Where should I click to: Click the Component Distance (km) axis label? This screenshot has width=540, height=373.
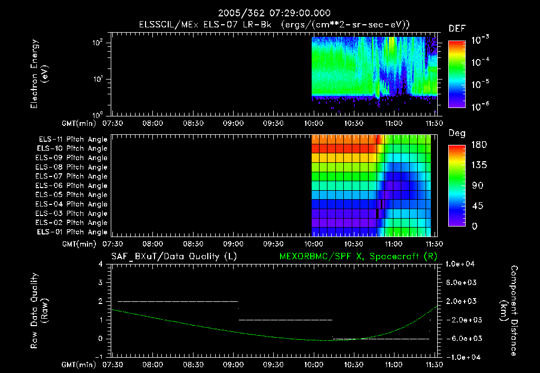509,311
